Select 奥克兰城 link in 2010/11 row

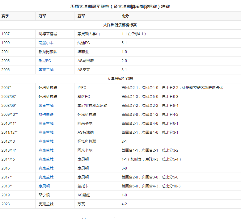(x=46, y=124)
